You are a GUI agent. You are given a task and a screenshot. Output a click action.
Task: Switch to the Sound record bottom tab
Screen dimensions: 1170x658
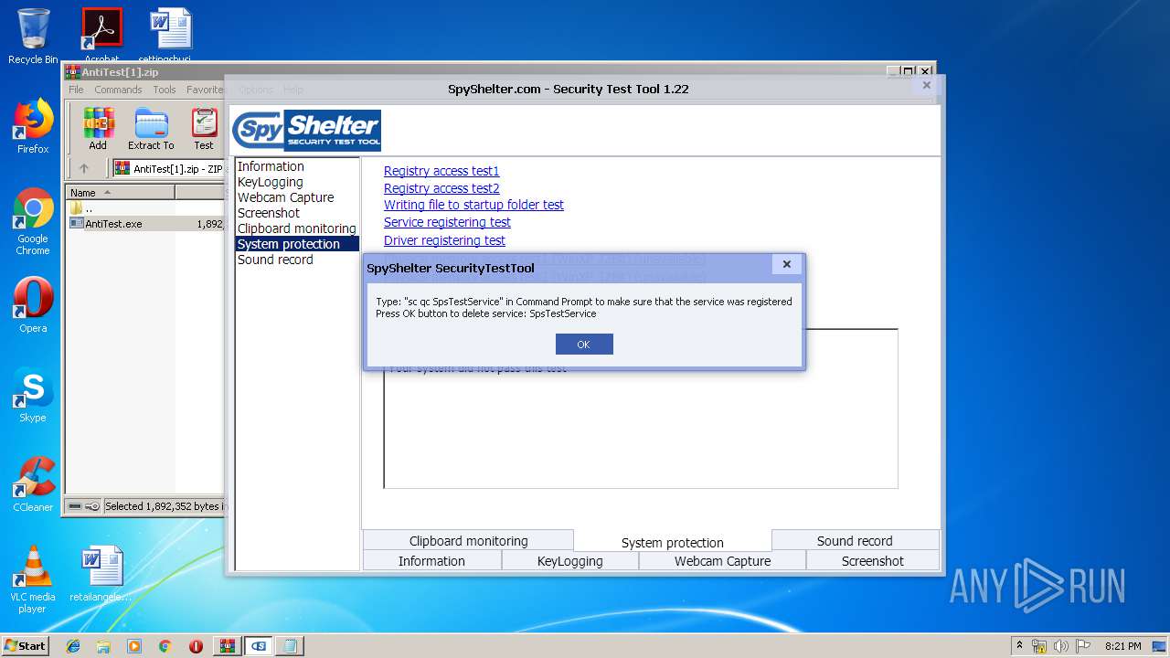(x=855, y=540)
